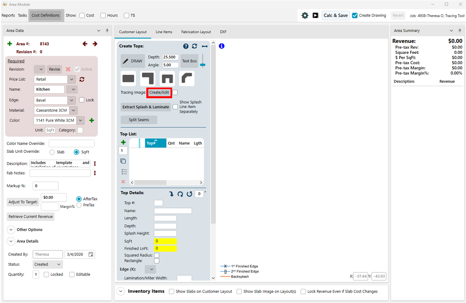The width and height of the screenshot is (466, 303).
Task: Open the Edge dropdown
Action: (x=71, y=100)
